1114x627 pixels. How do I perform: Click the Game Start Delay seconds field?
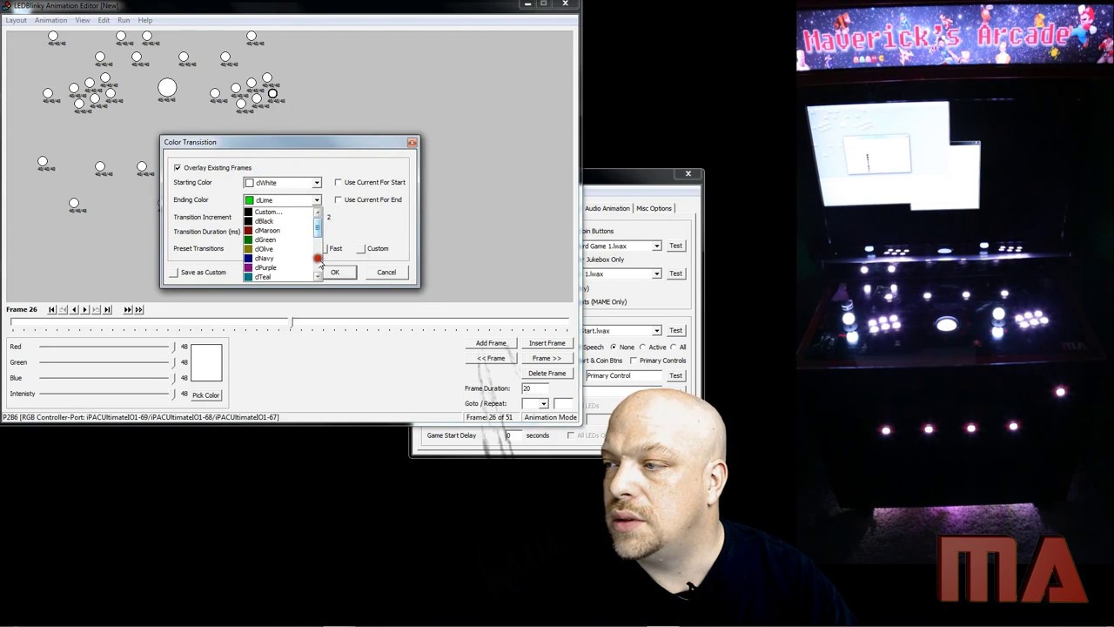513,435
